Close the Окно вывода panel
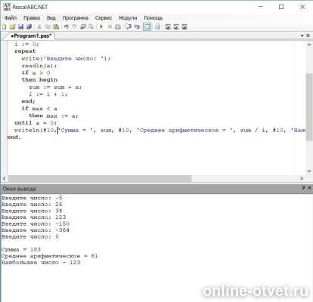Image resolution: width=313 pixels, height=302 pixels. (309, 188)
